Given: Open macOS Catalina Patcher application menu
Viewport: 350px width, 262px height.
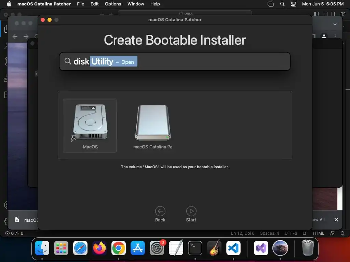Looking at the screenshot, I should pyautogui.click(x=44, y=4).
